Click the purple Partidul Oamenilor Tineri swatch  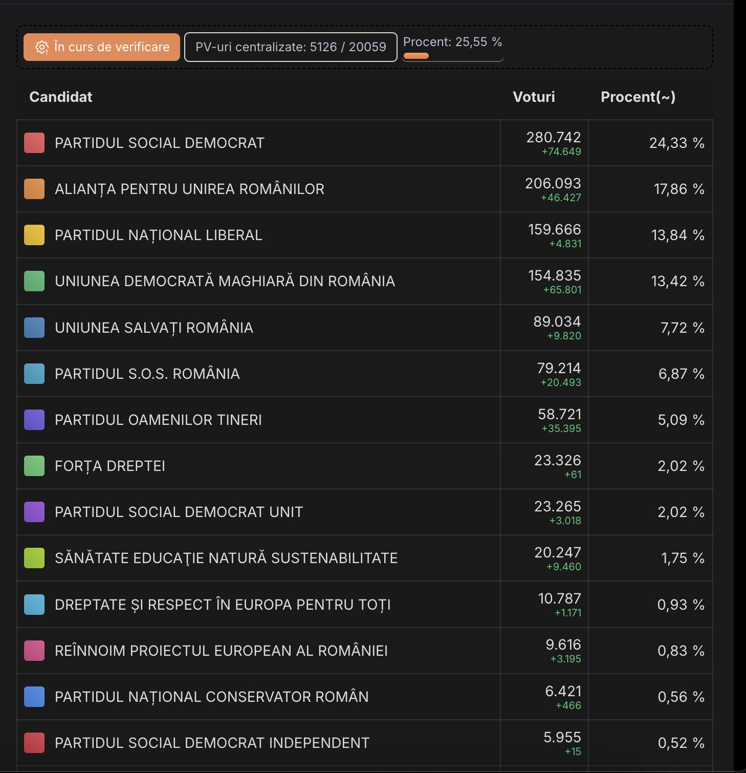pyautogui.click(x=34, y=420)
